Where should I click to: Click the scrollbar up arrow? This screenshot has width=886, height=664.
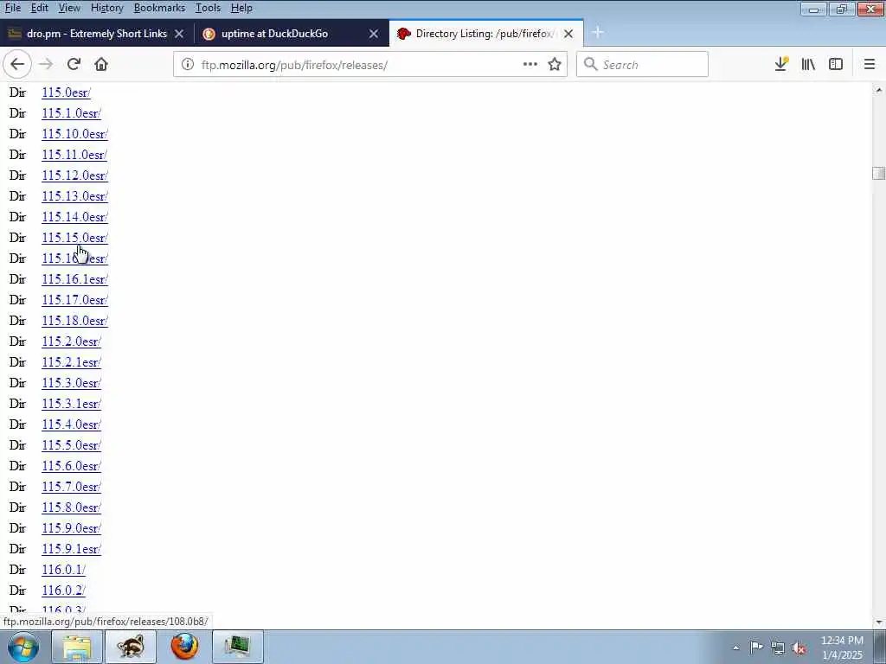pos(879,90)
